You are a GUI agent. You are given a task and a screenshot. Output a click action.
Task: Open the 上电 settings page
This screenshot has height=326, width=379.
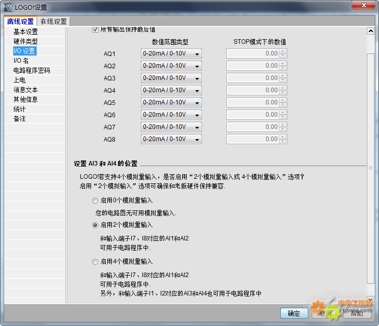pos(19,80)
